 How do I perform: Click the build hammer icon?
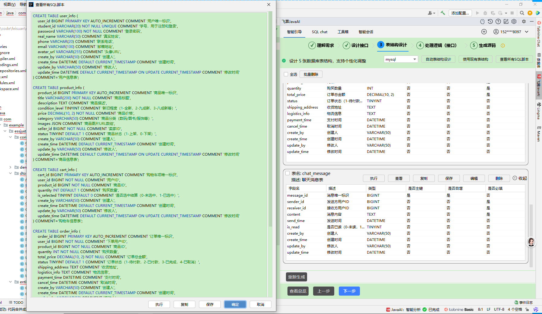pyautogui.click(x=443, y=13)
